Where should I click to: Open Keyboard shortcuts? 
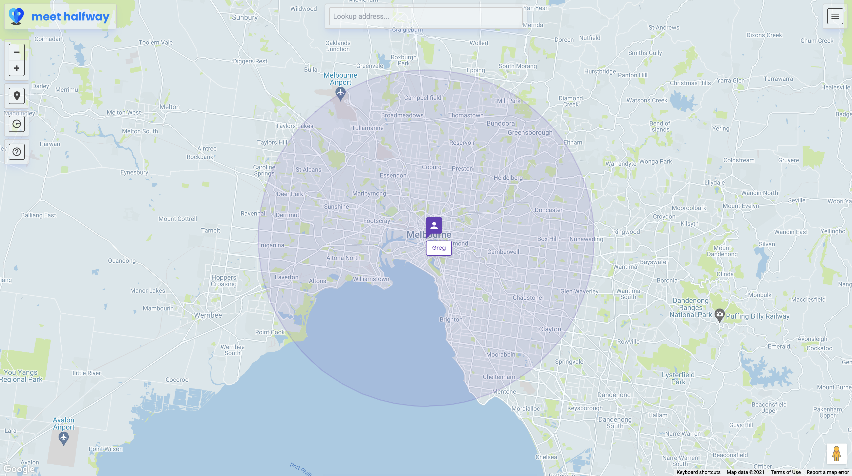point(698,472)
